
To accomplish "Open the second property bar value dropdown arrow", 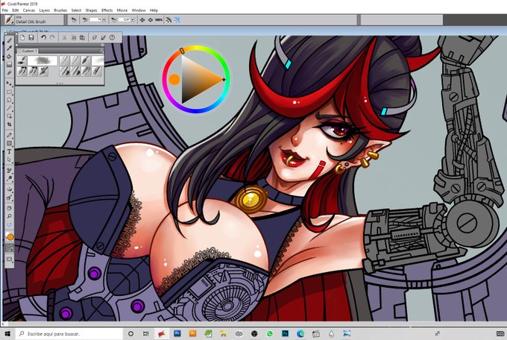I will click(x=133, y=19).
